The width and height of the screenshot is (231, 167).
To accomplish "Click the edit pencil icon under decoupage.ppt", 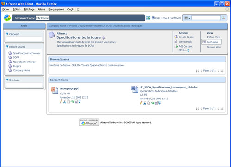I will click(x=61, y=101).
